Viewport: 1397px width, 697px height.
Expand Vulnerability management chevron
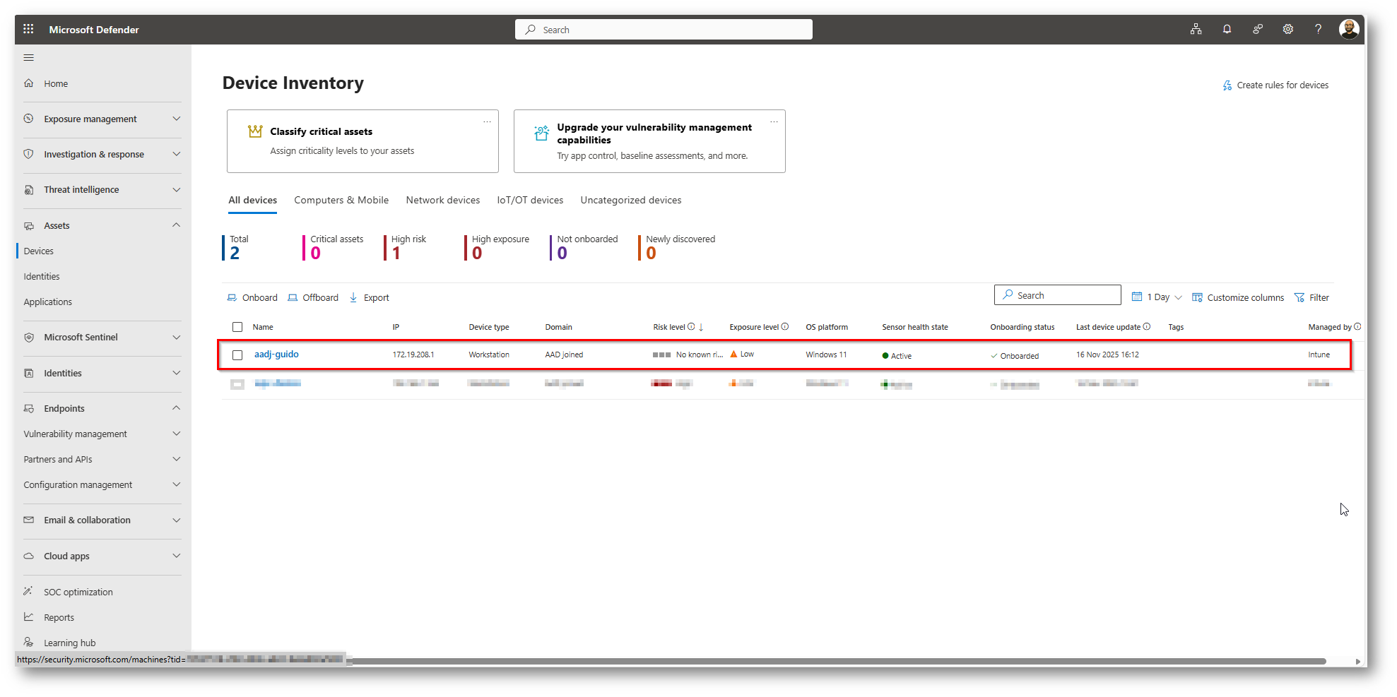point(177,434)
